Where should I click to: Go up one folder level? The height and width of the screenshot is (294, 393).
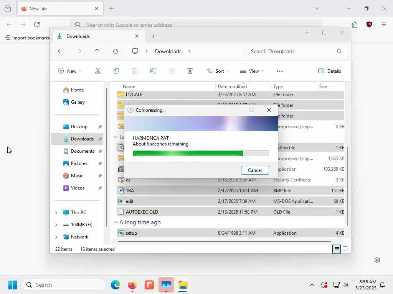[97, 51]
